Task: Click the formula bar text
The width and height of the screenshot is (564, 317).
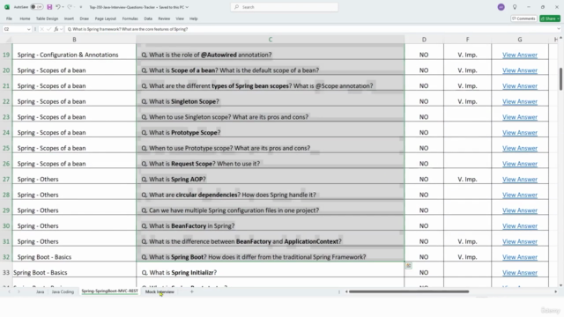Action: coord(127,29)
